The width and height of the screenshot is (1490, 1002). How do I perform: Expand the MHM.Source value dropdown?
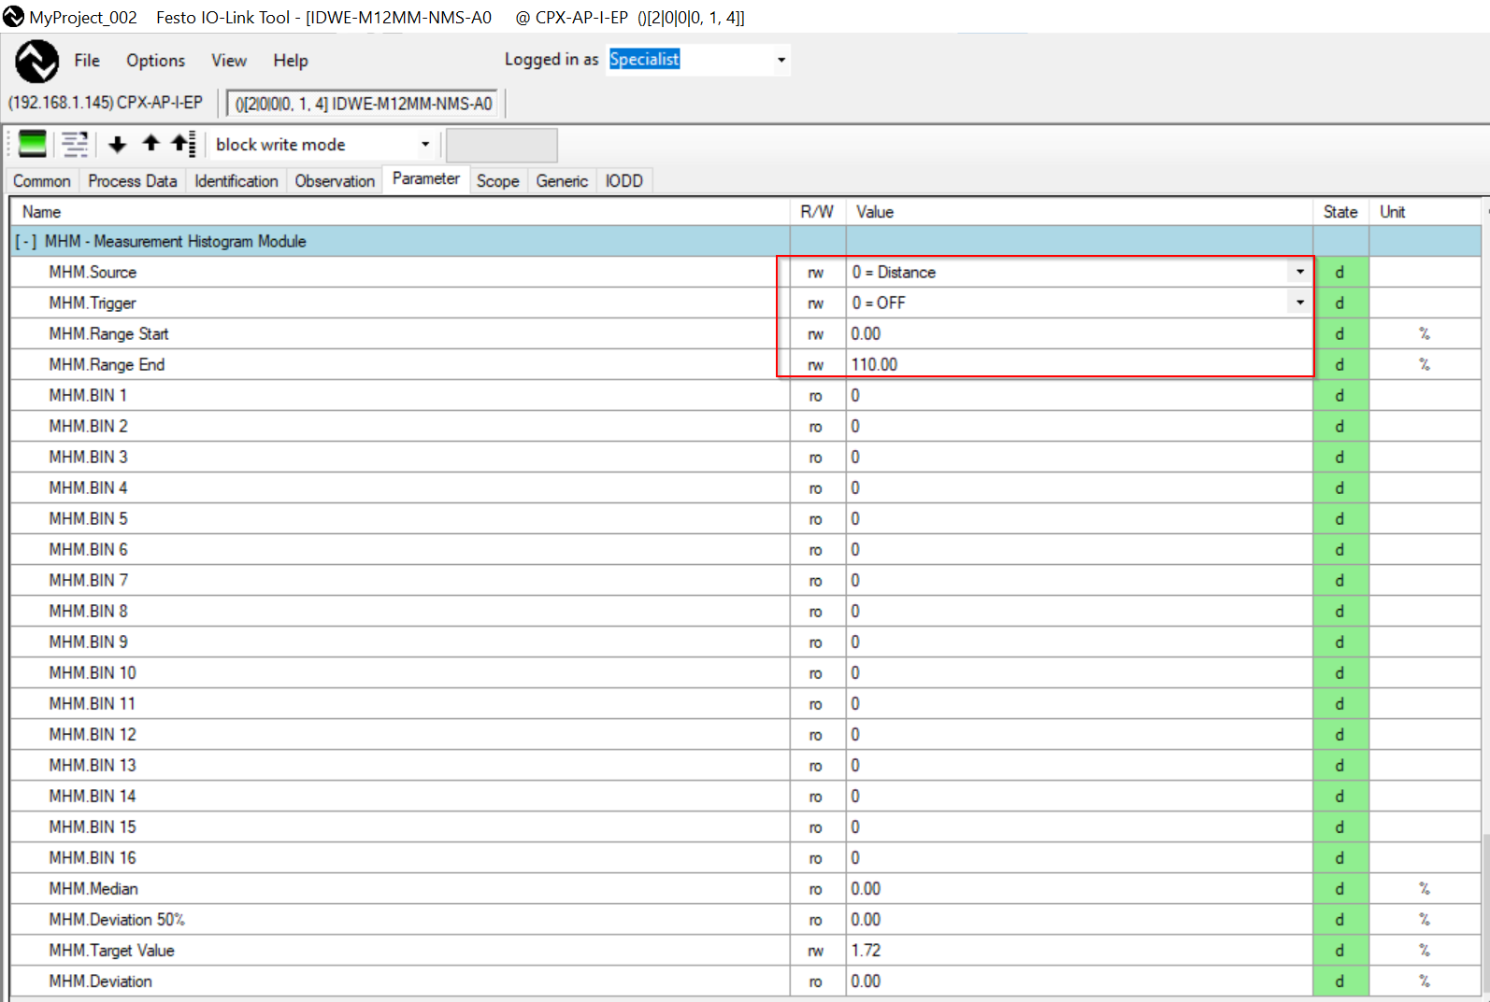click(1299, 272)
